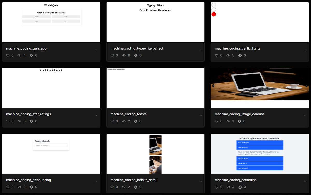Select the Madrid answer in quiz preview
The height and width of the screenshot is (195, 311).
(x=37, y=17)
